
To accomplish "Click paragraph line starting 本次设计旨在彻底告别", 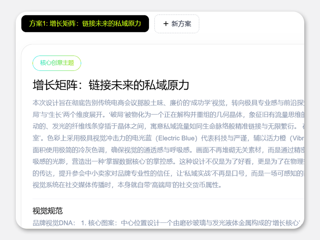I will 168,103.
